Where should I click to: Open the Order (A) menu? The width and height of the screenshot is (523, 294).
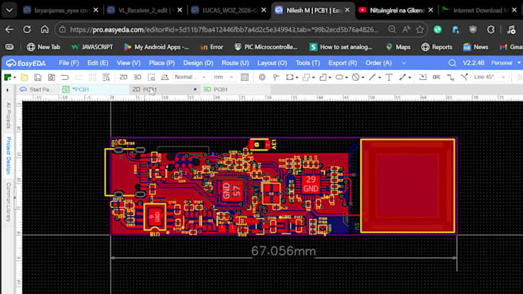click(x=378, y=63)
